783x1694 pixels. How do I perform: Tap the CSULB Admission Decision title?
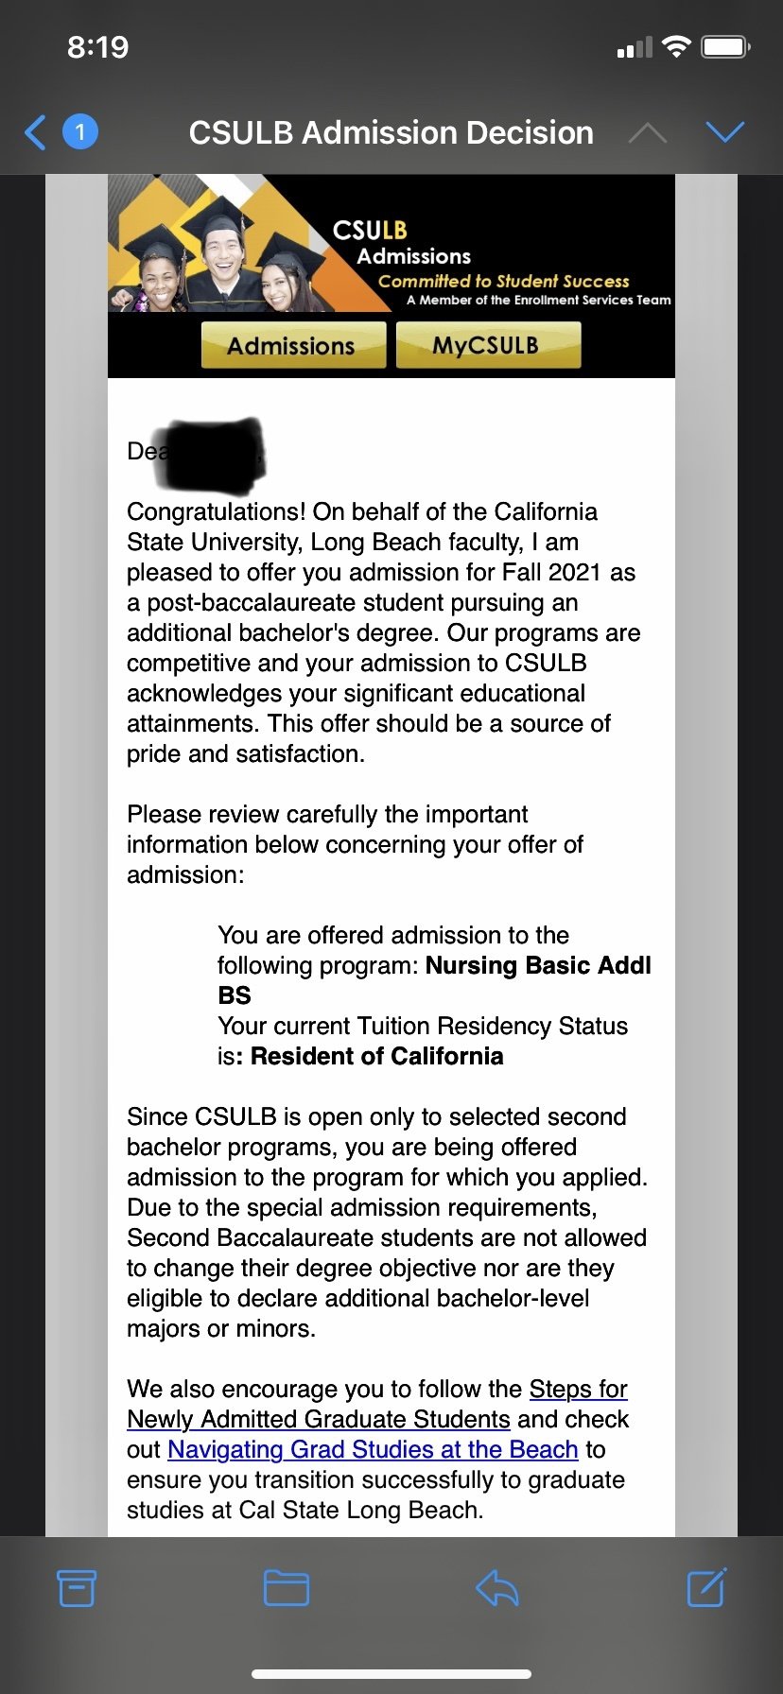[391, 133]
